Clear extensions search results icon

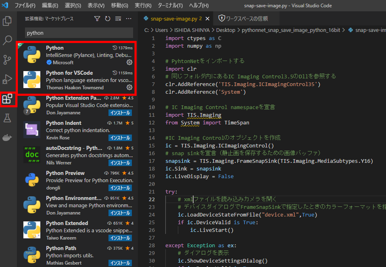(118, 19)
